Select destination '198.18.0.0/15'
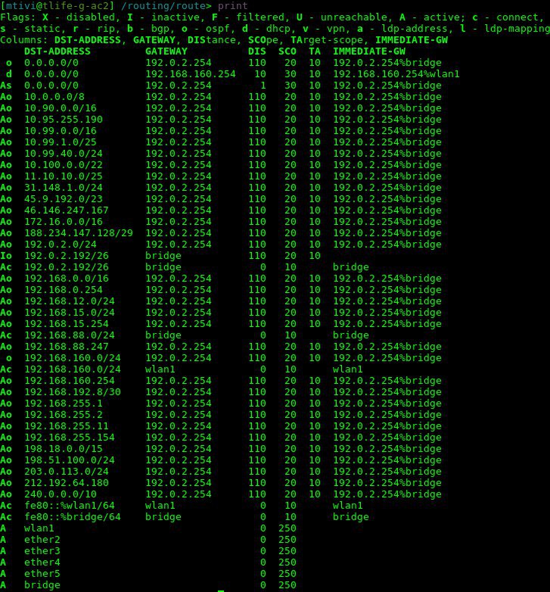Viewport: 550px width, 592px height. point(64,448)
